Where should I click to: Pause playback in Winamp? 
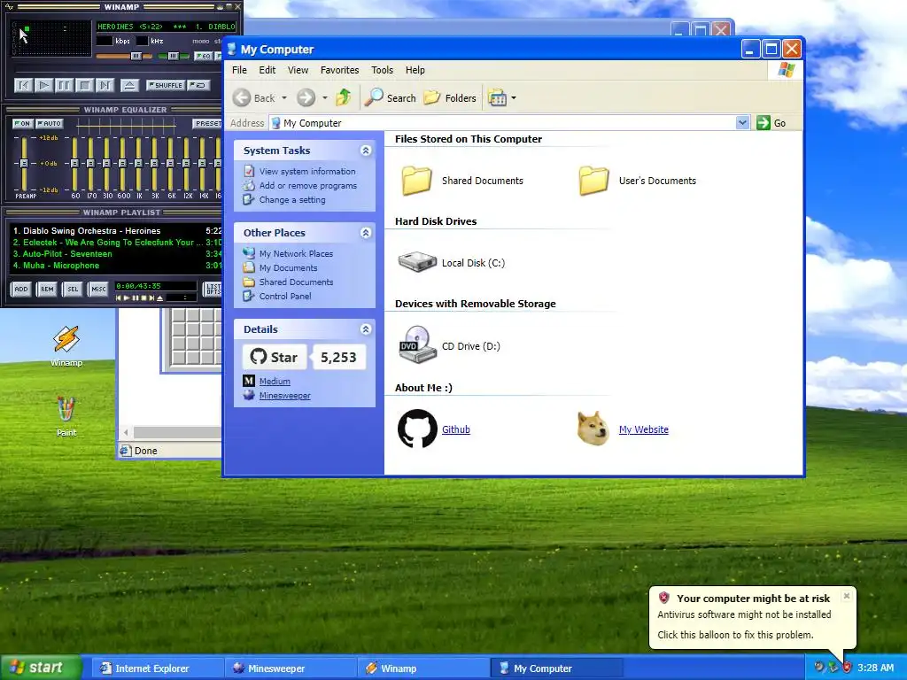coord(64,86)
